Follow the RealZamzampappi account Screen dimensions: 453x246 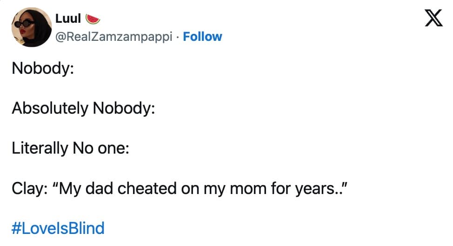point(202,36)
